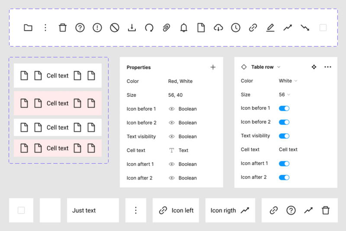This screenshot has width=346, height=231.
Task: Click the link icon in the bottom-right cell
Action: 274,210
